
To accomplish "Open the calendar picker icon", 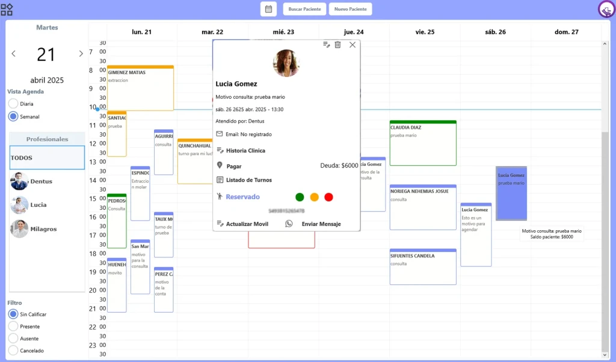I will [x=268, y=9].
